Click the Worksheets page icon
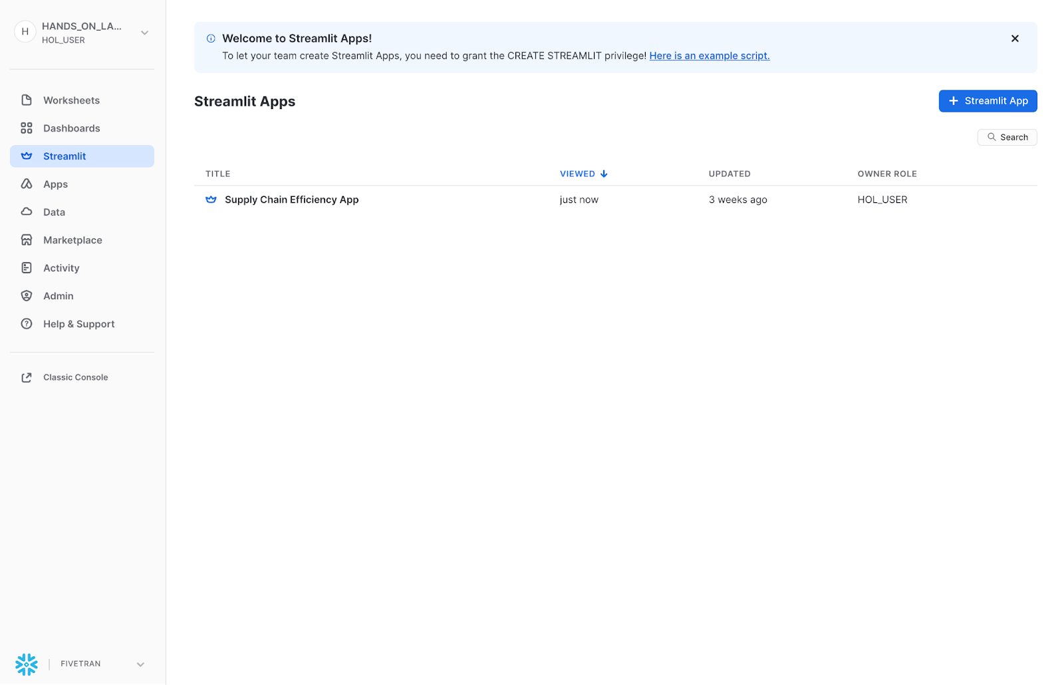The image size is (1064, 685). [27, 100]
